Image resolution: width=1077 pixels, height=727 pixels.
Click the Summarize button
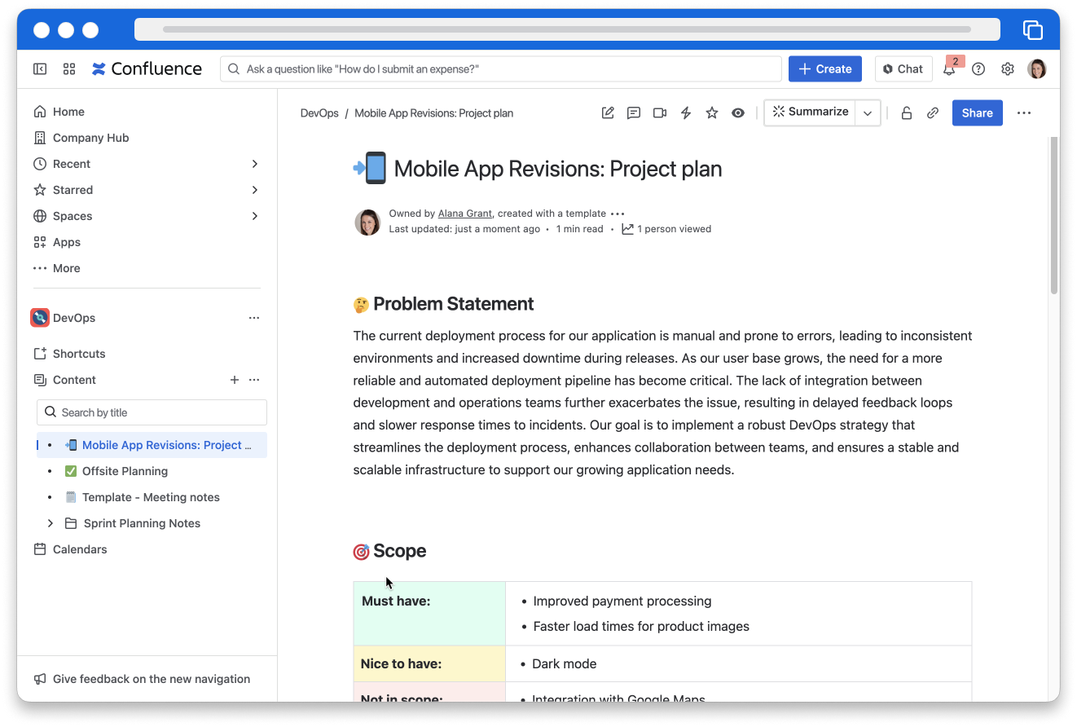[810, 112]
